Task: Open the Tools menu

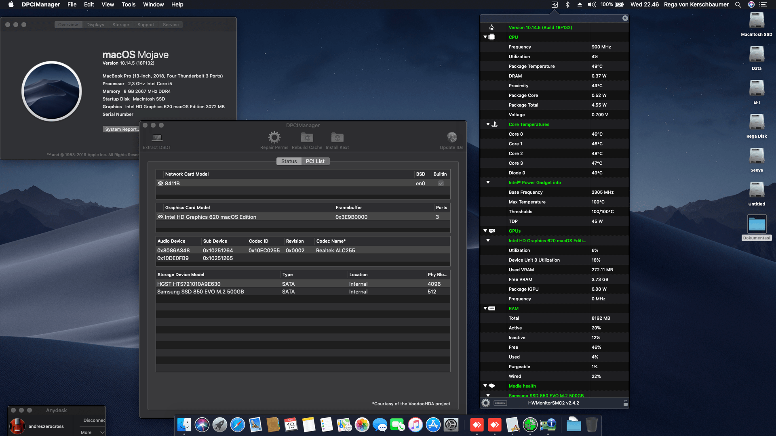Action: tap(128, 4)
